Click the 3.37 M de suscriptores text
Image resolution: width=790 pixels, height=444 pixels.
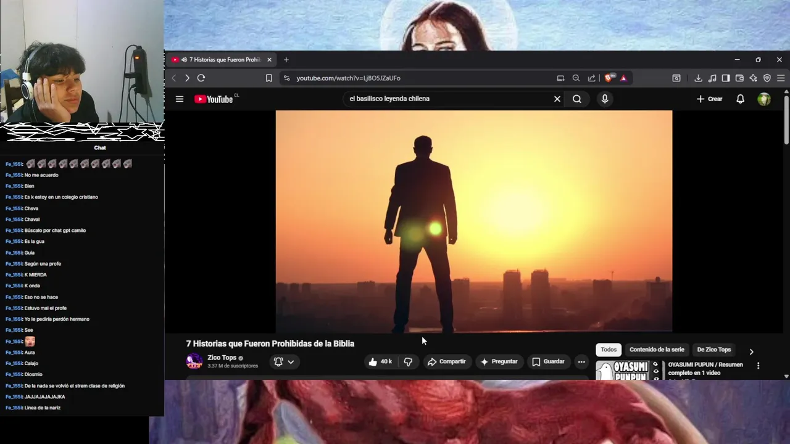[x=233, y=366]
